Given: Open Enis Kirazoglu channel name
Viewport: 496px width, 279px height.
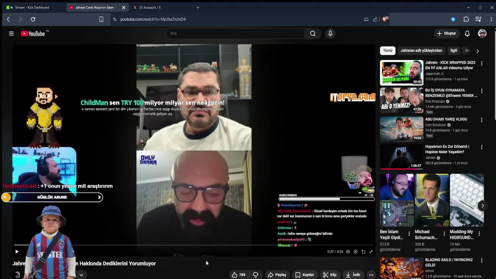Looking at the screenshot, I should [435, 102].
